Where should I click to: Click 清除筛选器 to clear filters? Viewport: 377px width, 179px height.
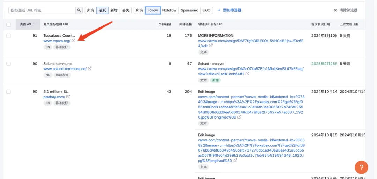point(346,10)
